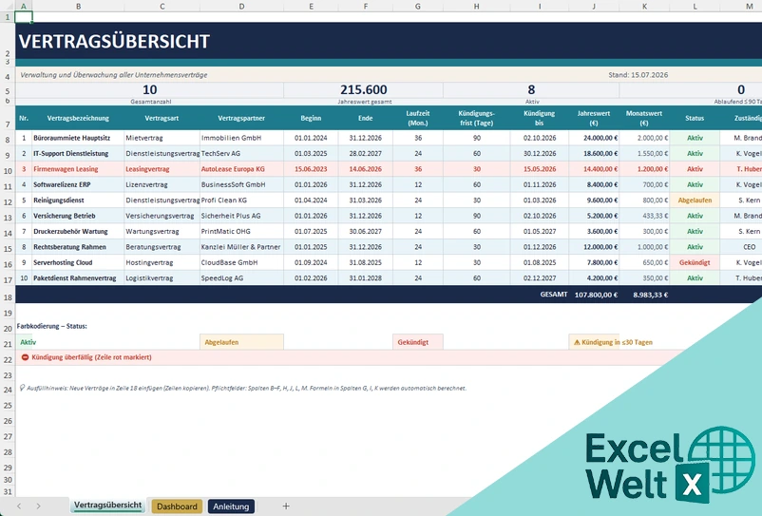
Task: Select end date 28.02.2027
Action: coord(366,154)
